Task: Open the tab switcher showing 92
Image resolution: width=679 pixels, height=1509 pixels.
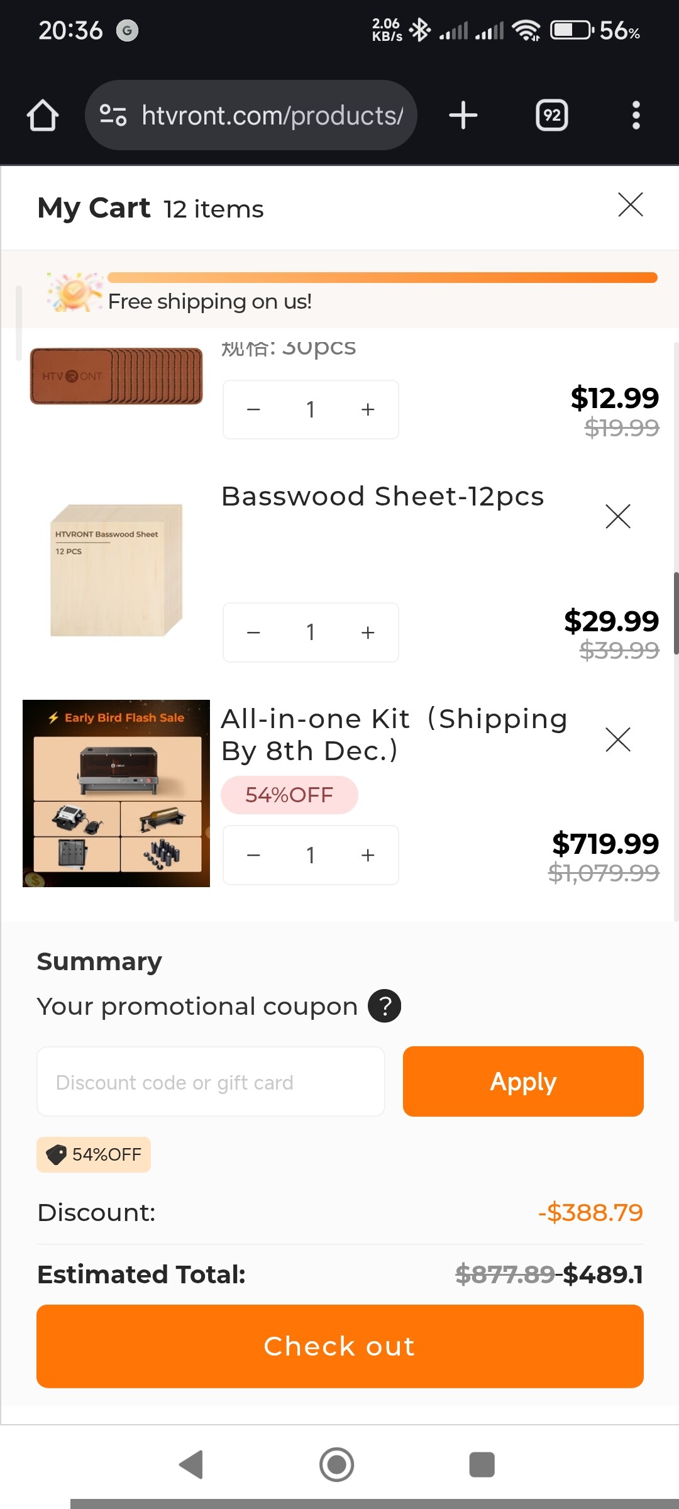Action: pos(551,116)
